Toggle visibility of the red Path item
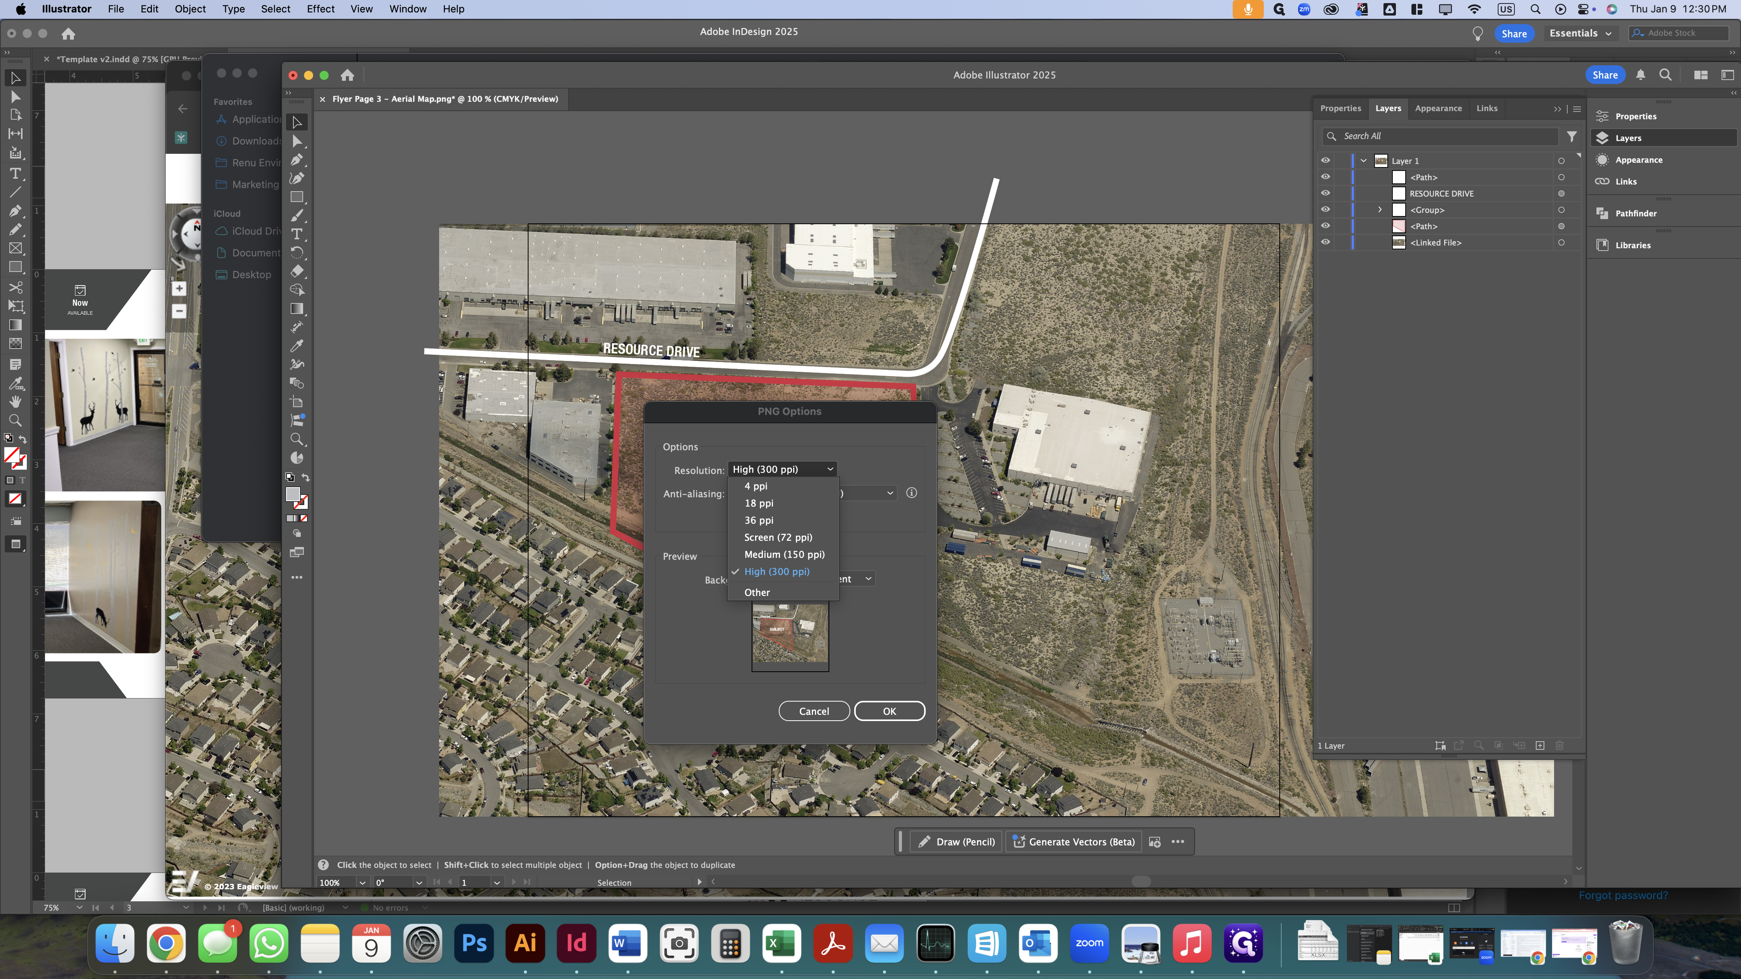The width and height of the screenshot is (1741, 979). click(x=1325, y=226)
